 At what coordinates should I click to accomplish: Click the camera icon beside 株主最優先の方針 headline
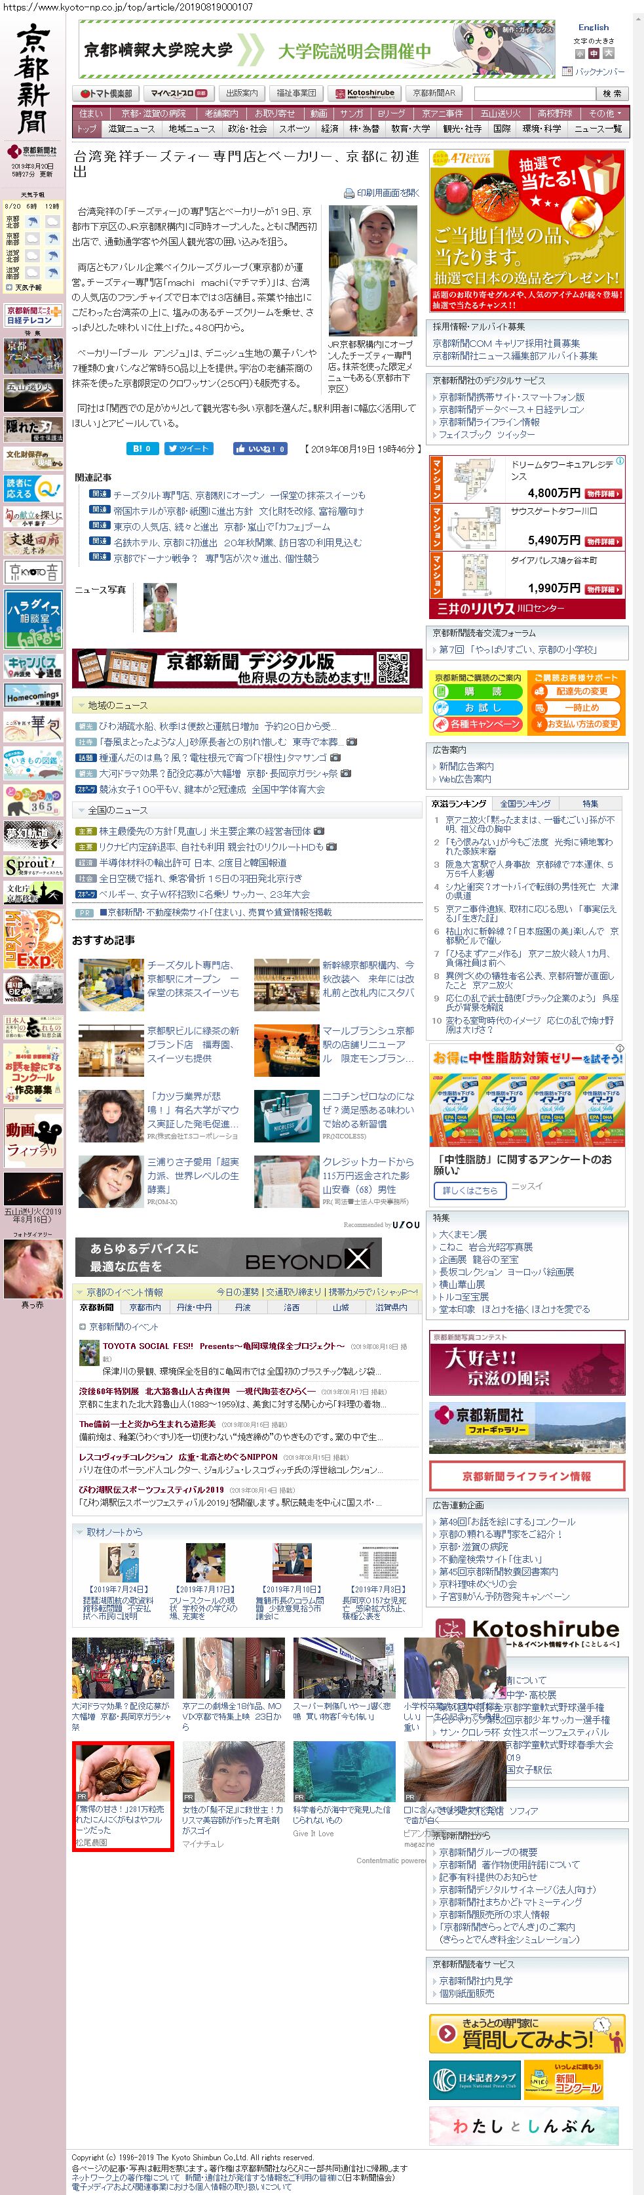pyautogui.click(x=318, y=831)
